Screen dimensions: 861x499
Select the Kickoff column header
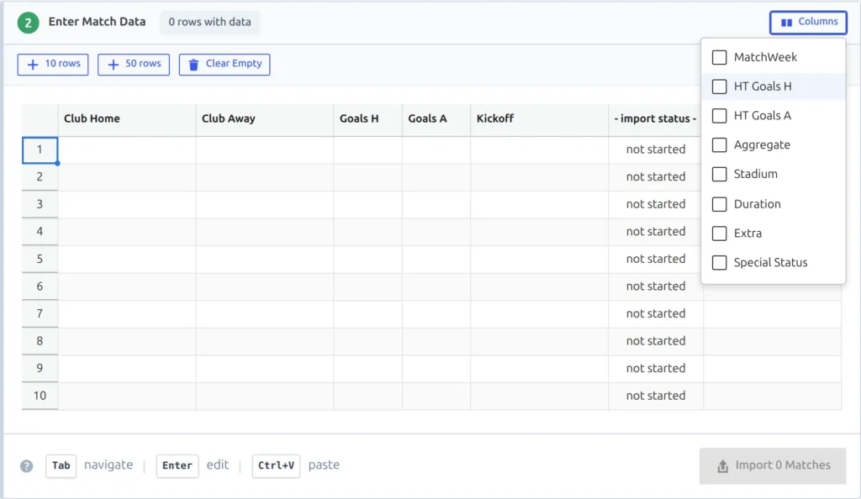pyautogui.click(x=540, y=119)
